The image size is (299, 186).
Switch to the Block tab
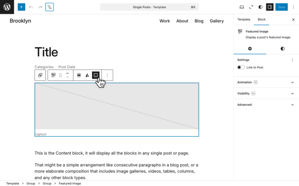click(262, 19)
